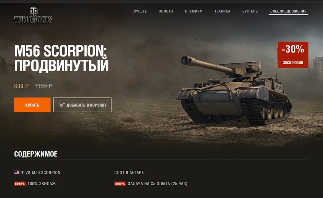Image resolution: width=323 pixels, height=198 pixels.
Task: Click the cart icon in the Добавить в корзину button
Action: (62, 105)
